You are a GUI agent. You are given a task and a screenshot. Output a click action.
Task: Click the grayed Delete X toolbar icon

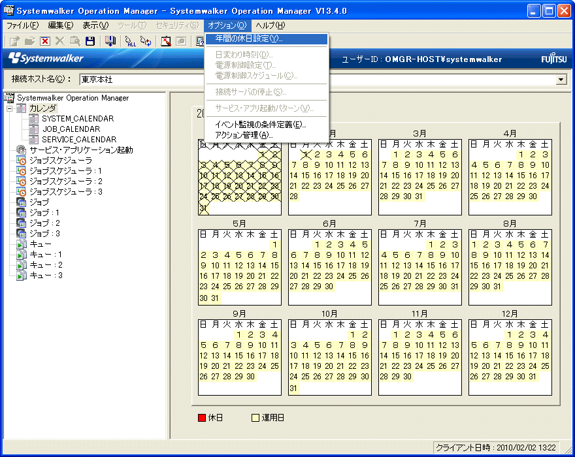[x=59, y=41]
